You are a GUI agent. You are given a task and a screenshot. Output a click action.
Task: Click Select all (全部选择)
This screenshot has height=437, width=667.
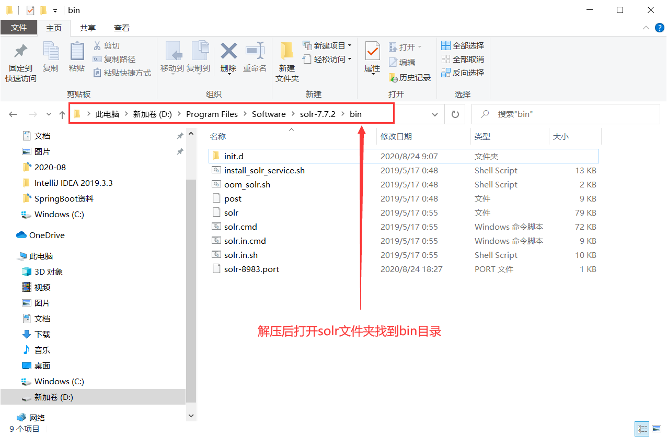pos(463,46)
